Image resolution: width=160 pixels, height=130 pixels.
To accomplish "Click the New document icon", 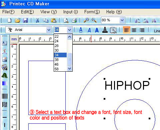I will pyautogui.click(x=9, y=20).
